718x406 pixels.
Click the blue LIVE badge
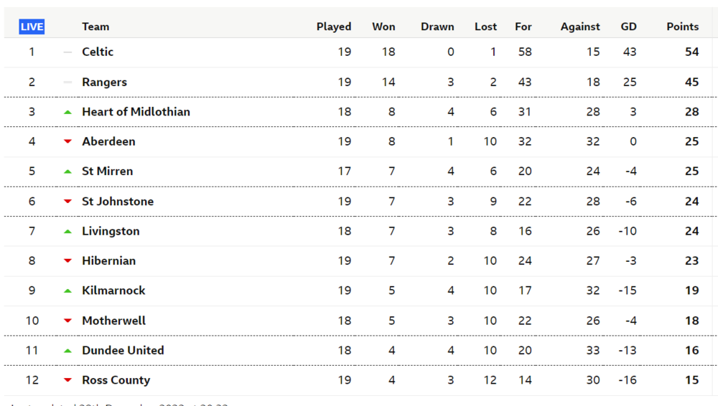click(x=32, y=27)
